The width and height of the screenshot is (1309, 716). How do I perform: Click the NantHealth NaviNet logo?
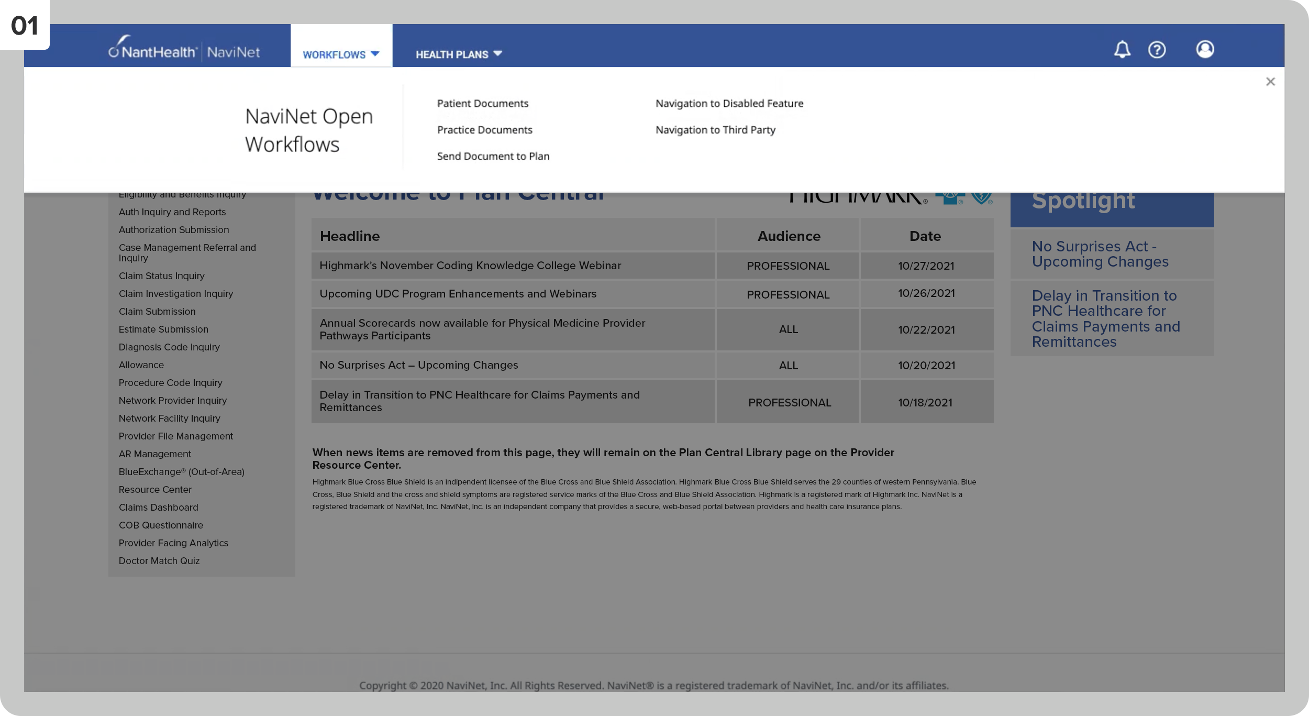[x=184, y=48]
